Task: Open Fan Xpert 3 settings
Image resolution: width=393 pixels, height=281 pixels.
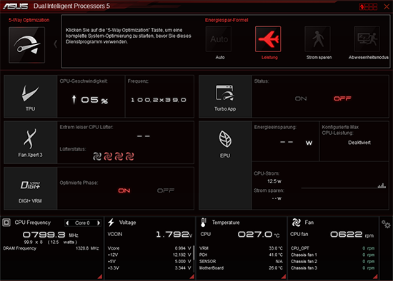Action: tap(30, 143)
